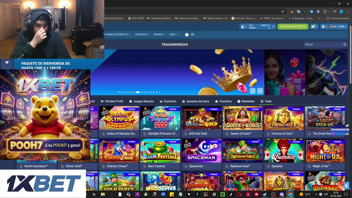The height and width of the screenshot is (198, 352).
Task: Open the Entrepreneur bookmark
Action: click(301, 18)
